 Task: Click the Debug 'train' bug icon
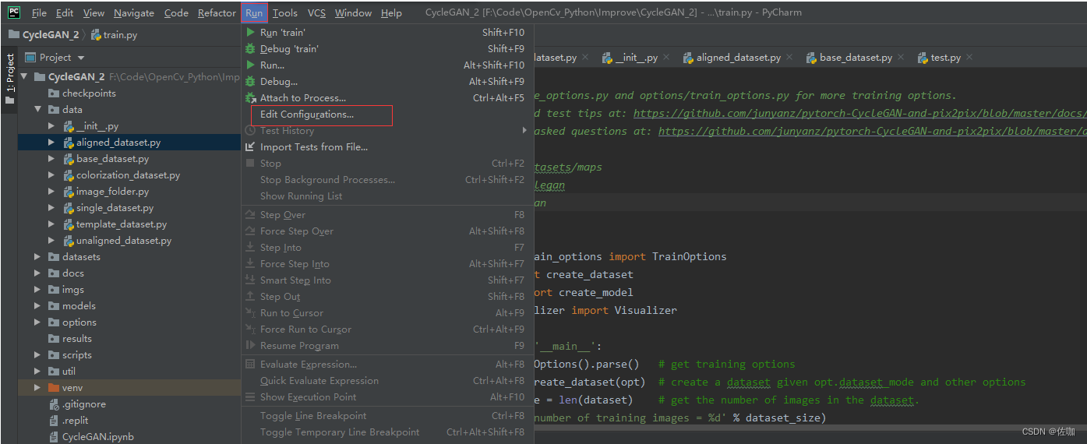tap(250, 49)
